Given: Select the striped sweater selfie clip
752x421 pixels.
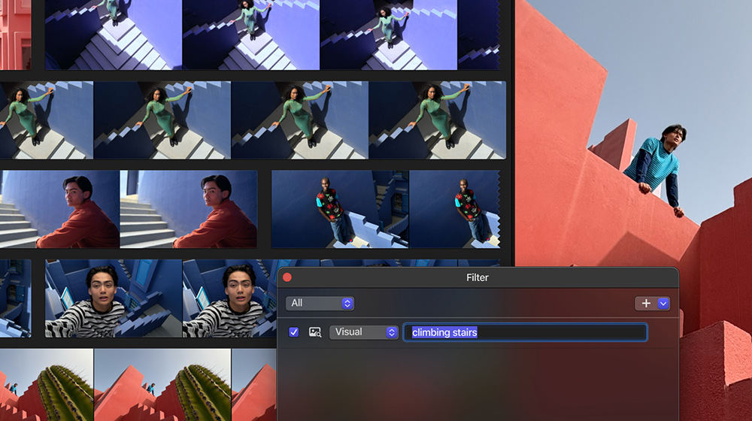Looking at the screenshot, I should 161,298.
